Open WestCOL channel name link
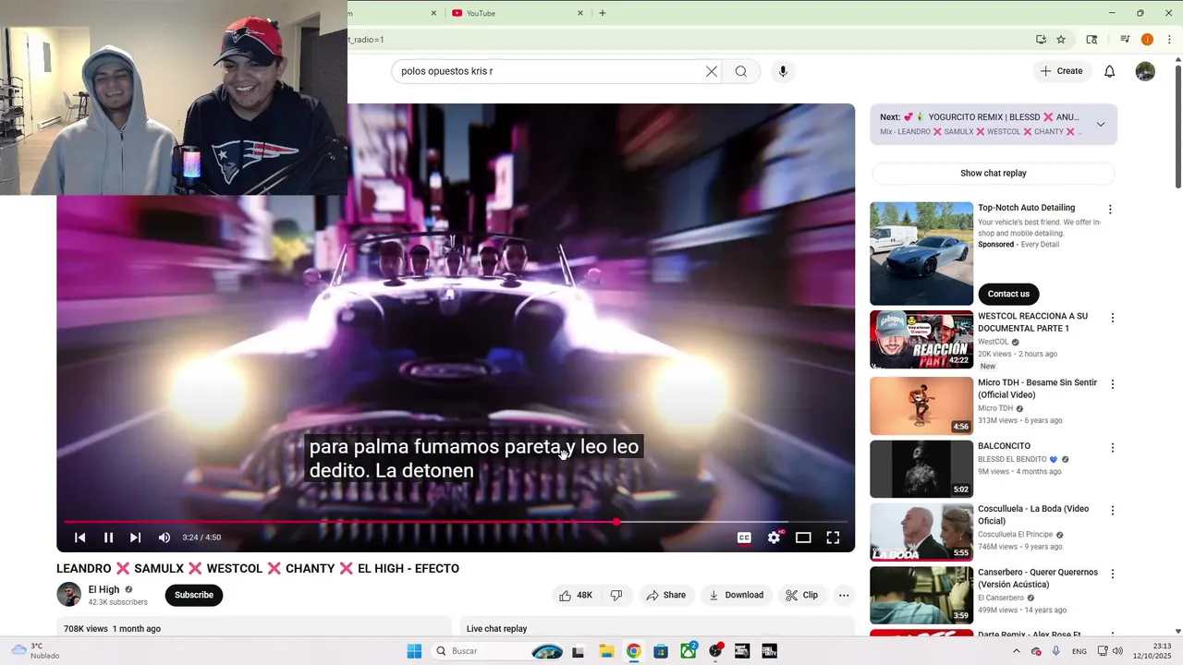This screenshot has height=665, width=1183. [994, 342]
